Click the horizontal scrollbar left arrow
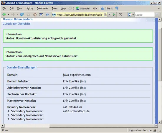The height and width of the screenshot is (133, 162). point(2,126)
